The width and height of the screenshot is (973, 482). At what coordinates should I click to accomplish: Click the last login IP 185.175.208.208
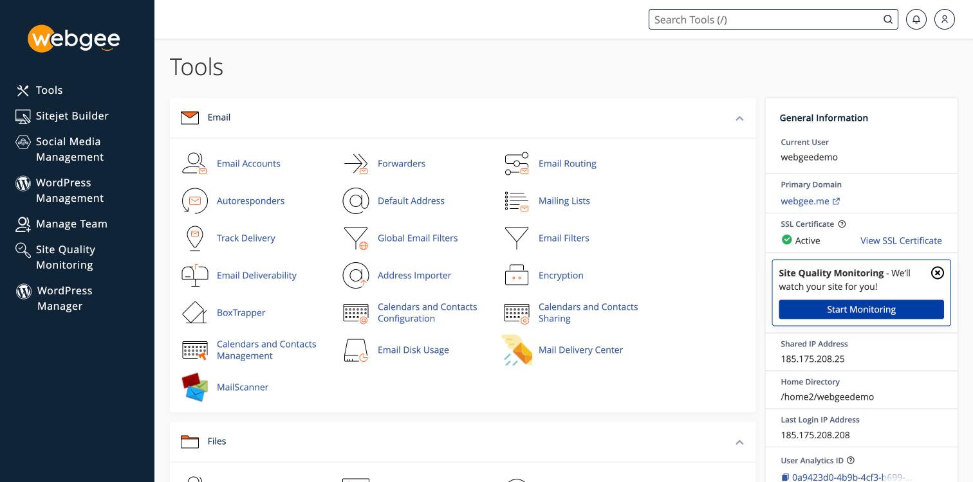pos(815,434)
